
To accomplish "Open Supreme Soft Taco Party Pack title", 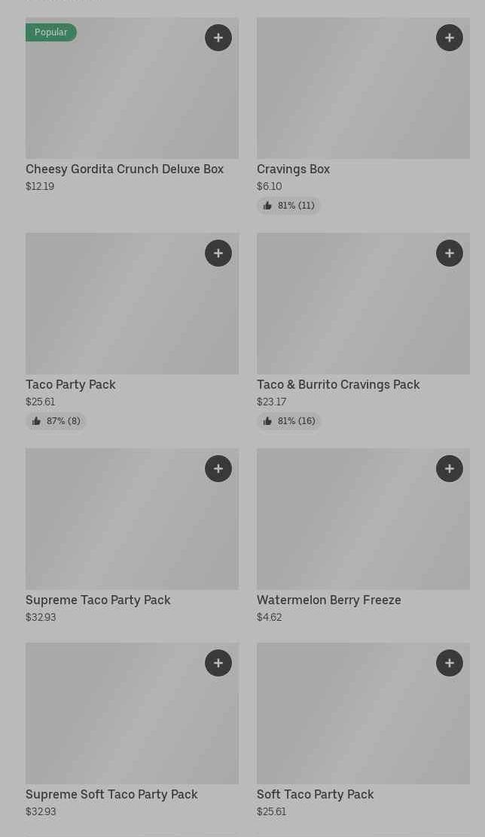I will tap(111, 795).
